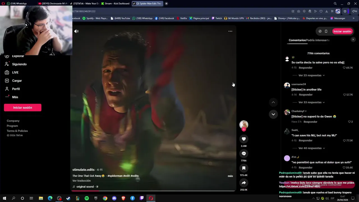
Task: Open stimulate.edits username link
Action: [83, 170]
